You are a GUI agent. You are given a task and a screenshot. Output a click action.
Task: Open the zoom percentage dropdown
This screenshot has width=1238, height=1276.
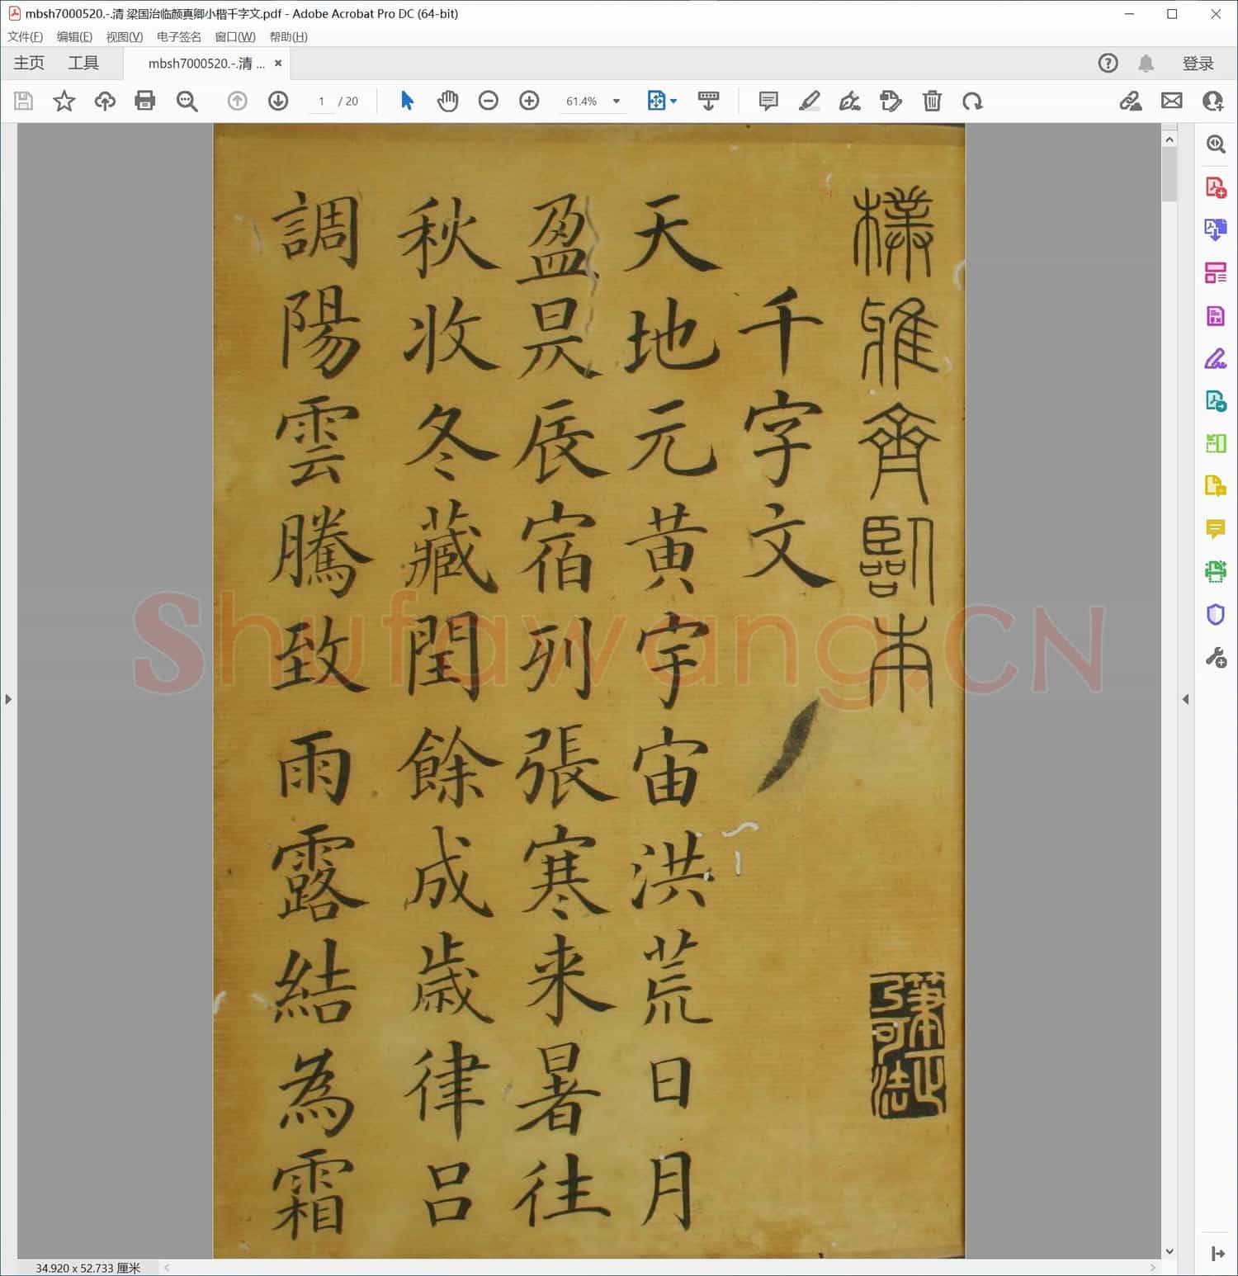[616, 101]
